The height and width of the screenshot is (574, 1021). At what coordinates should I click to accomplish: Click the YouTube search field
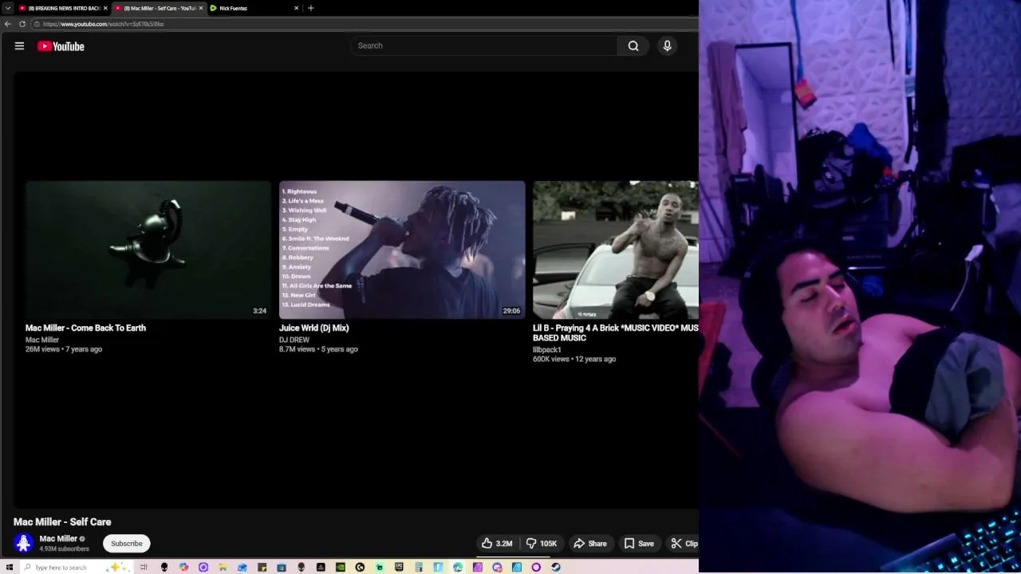click(x=483, y=45)
